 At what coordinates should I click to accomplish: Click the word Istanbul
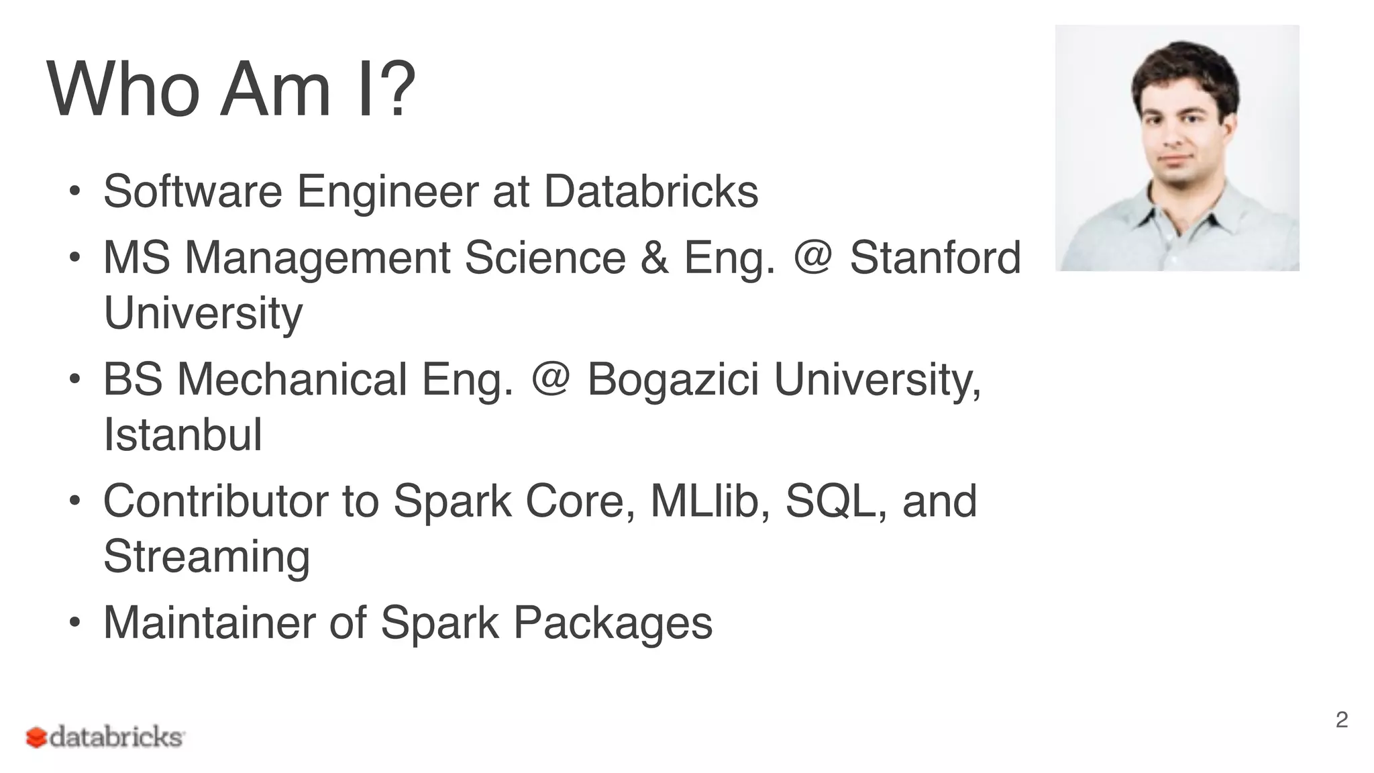coord(182,435)
